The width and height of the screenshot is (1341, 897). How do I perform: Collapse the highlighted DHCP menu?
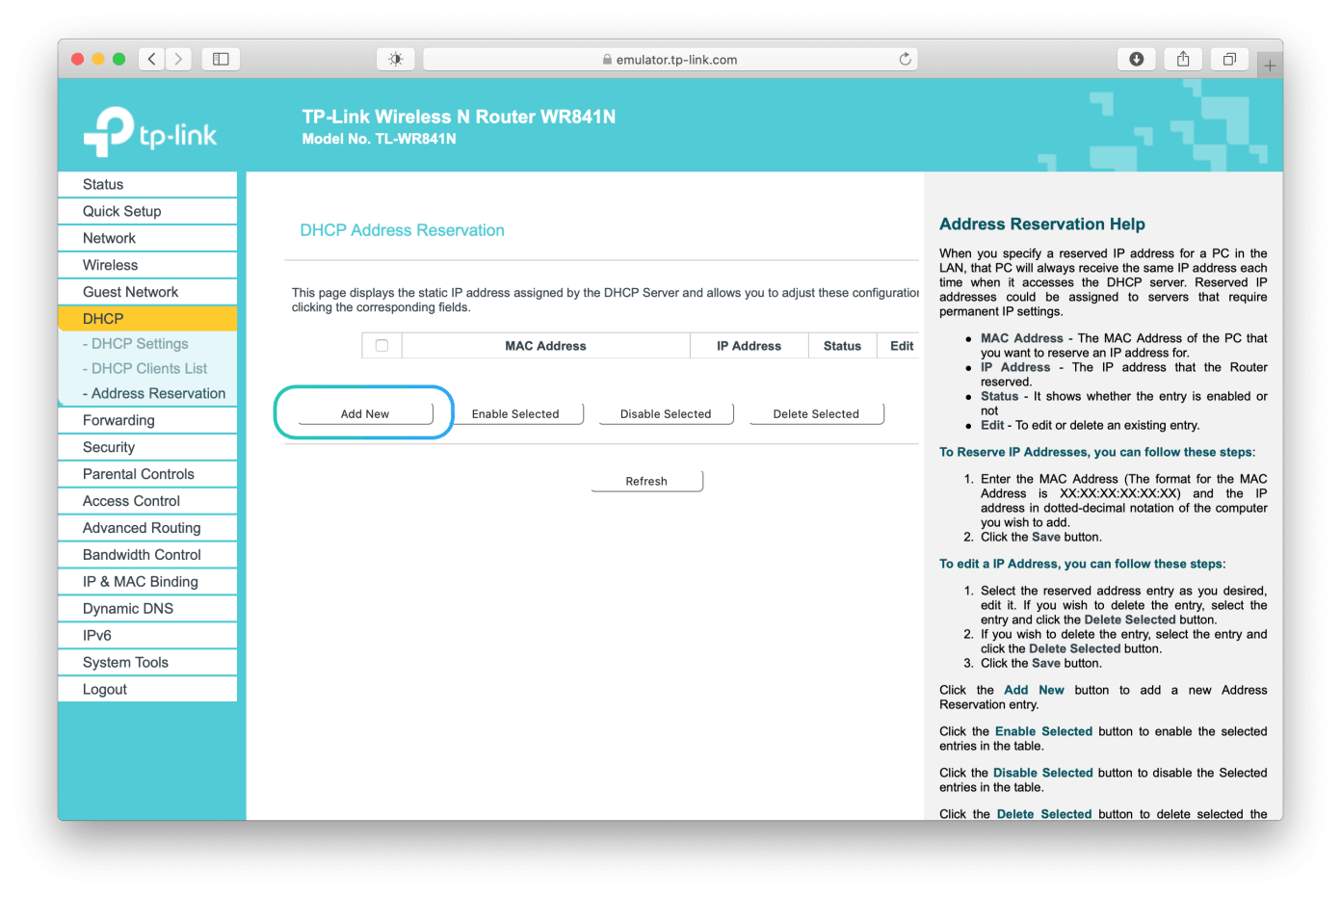[147, 319]
